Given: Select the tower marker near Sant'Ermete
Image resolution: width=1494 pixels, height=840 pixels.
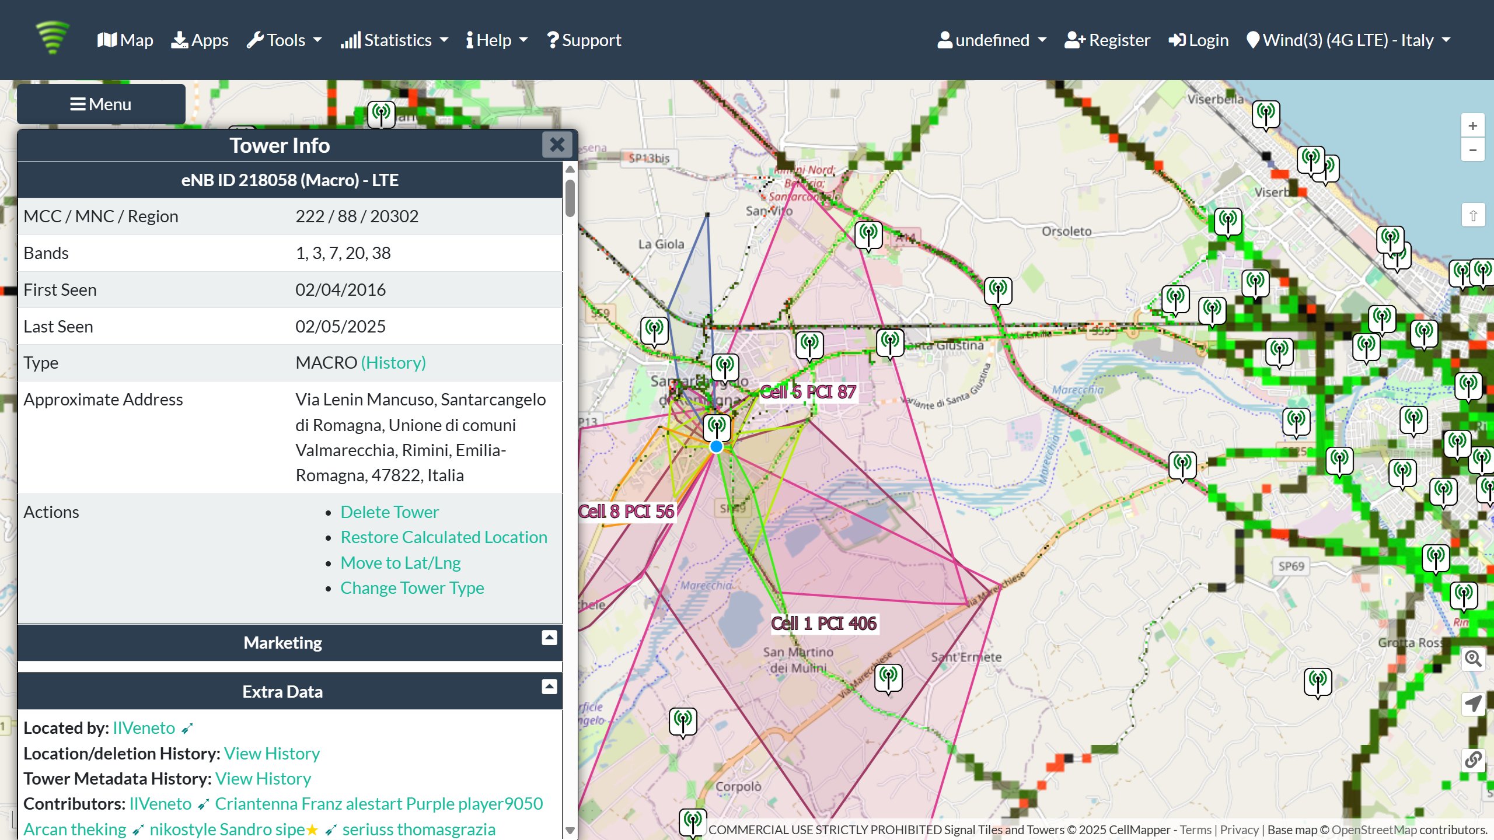Looking at the screenshot, I should [x=888, y=678].
